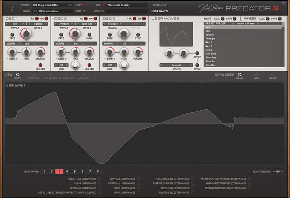Click OSC 3 FREE button
This screenshot has height=198, width=290.
pyautogui.click(x=110, y=34)
